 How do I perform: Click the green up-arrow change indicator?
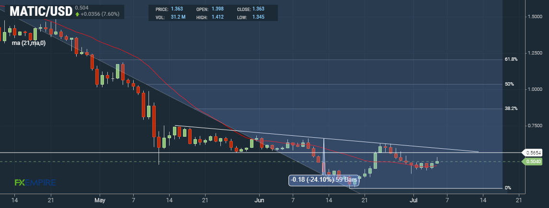pyautogui.click(x=77, y=14)
